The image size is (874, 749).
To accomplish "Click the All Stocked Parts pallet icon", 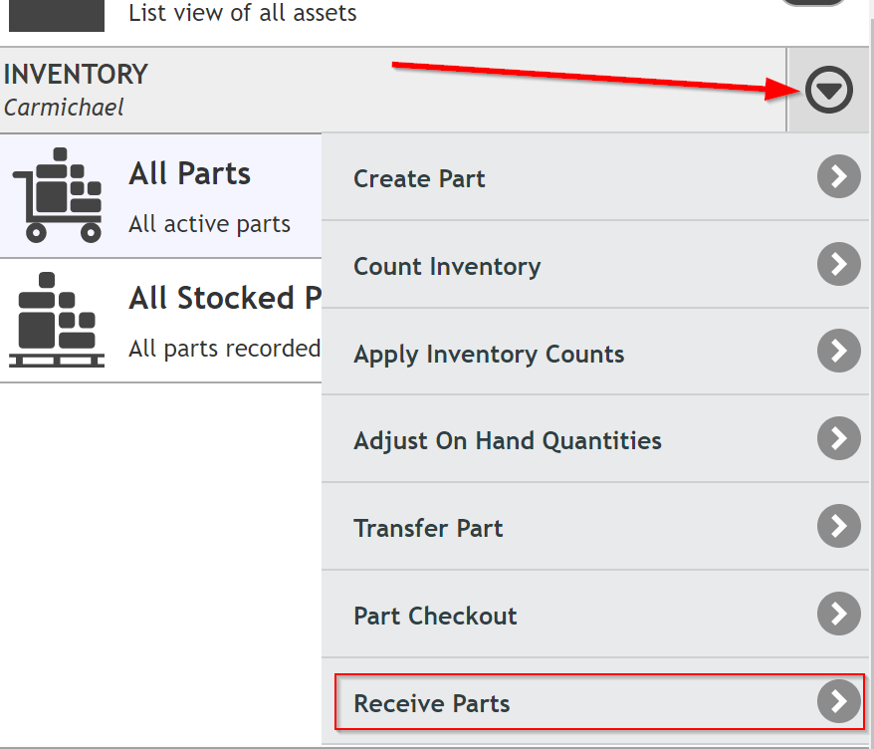I will pos(57,320).
